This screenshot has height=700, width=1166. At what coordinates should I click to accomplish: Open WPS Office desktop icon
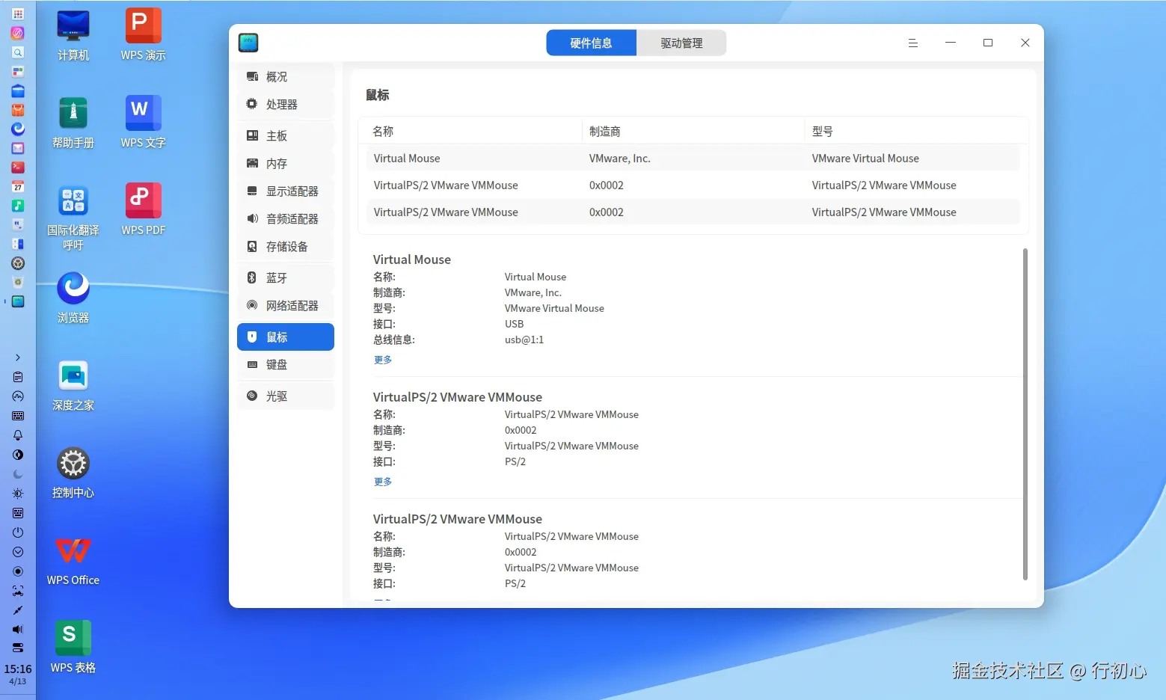click(73, 560)
